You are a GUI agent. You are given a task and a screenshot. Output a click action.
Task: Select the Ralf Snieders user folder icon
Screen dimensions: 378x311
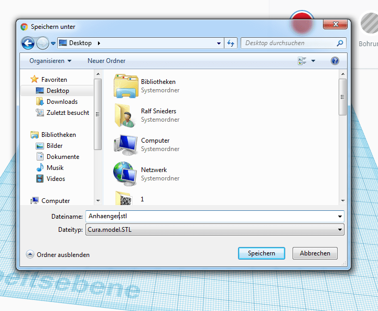pyautogui.click(x=125, y=115)
